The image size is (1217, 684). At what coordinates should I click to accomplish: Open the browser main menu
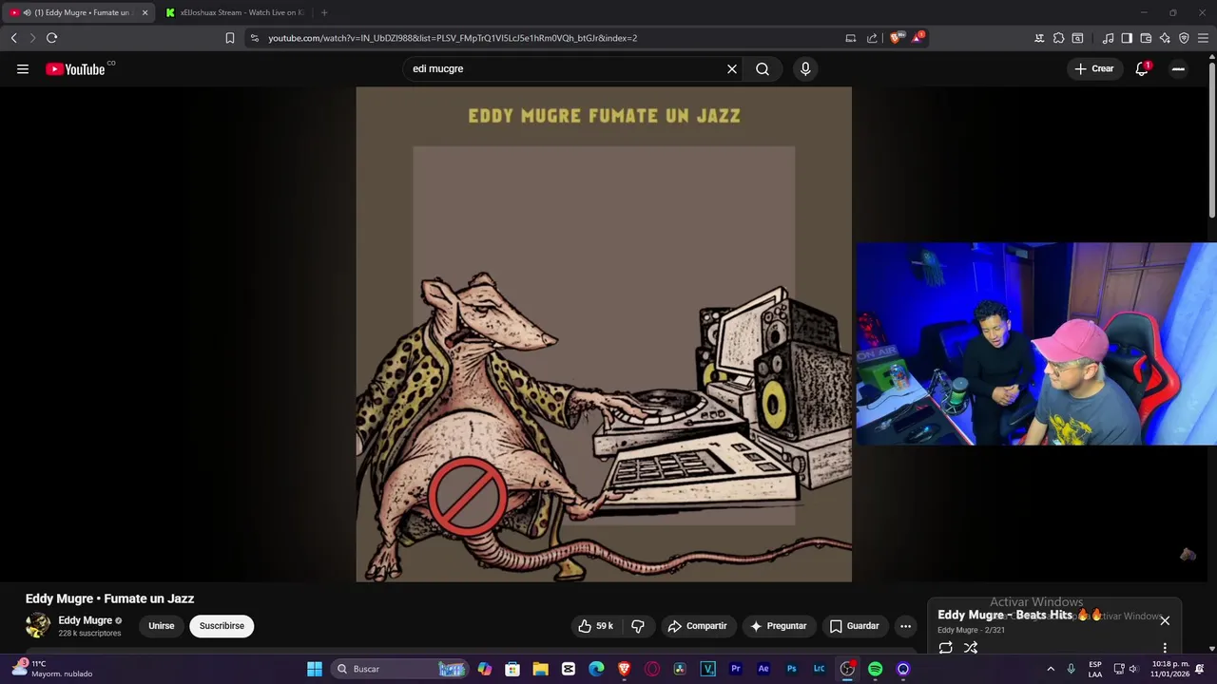coord(1203,38)
